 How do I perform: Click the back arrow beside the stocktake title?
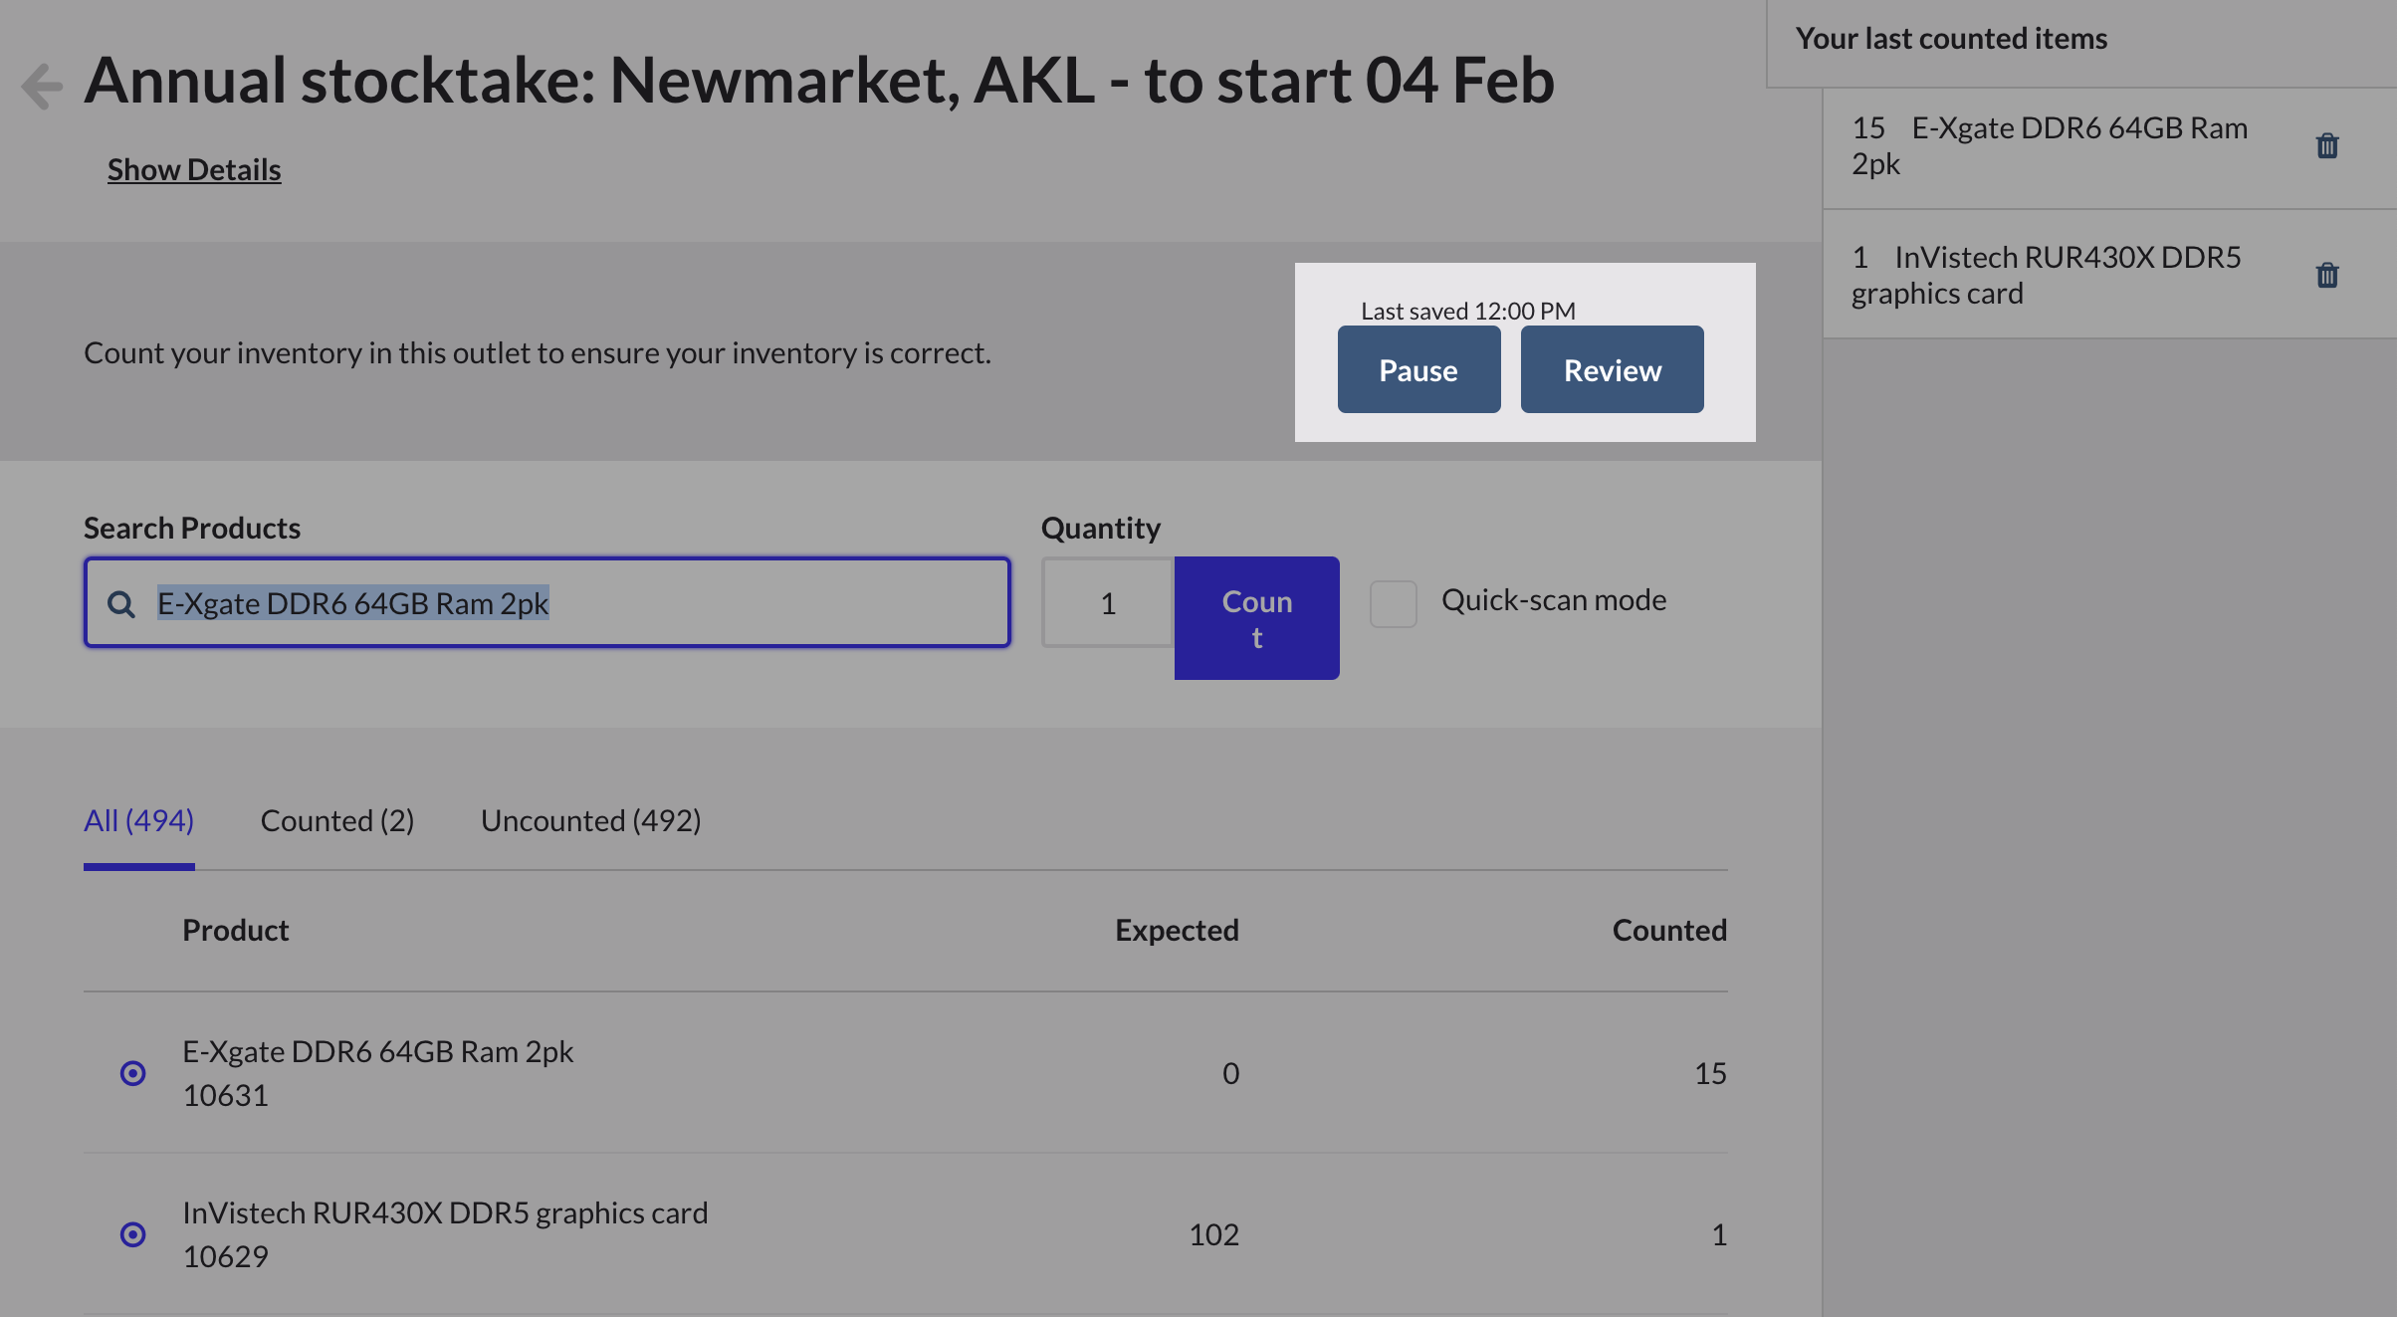tap(42, 86)
